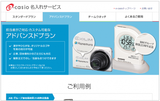Switch to チームウオッチ tab
160x101 pixels.
[97, 17]
